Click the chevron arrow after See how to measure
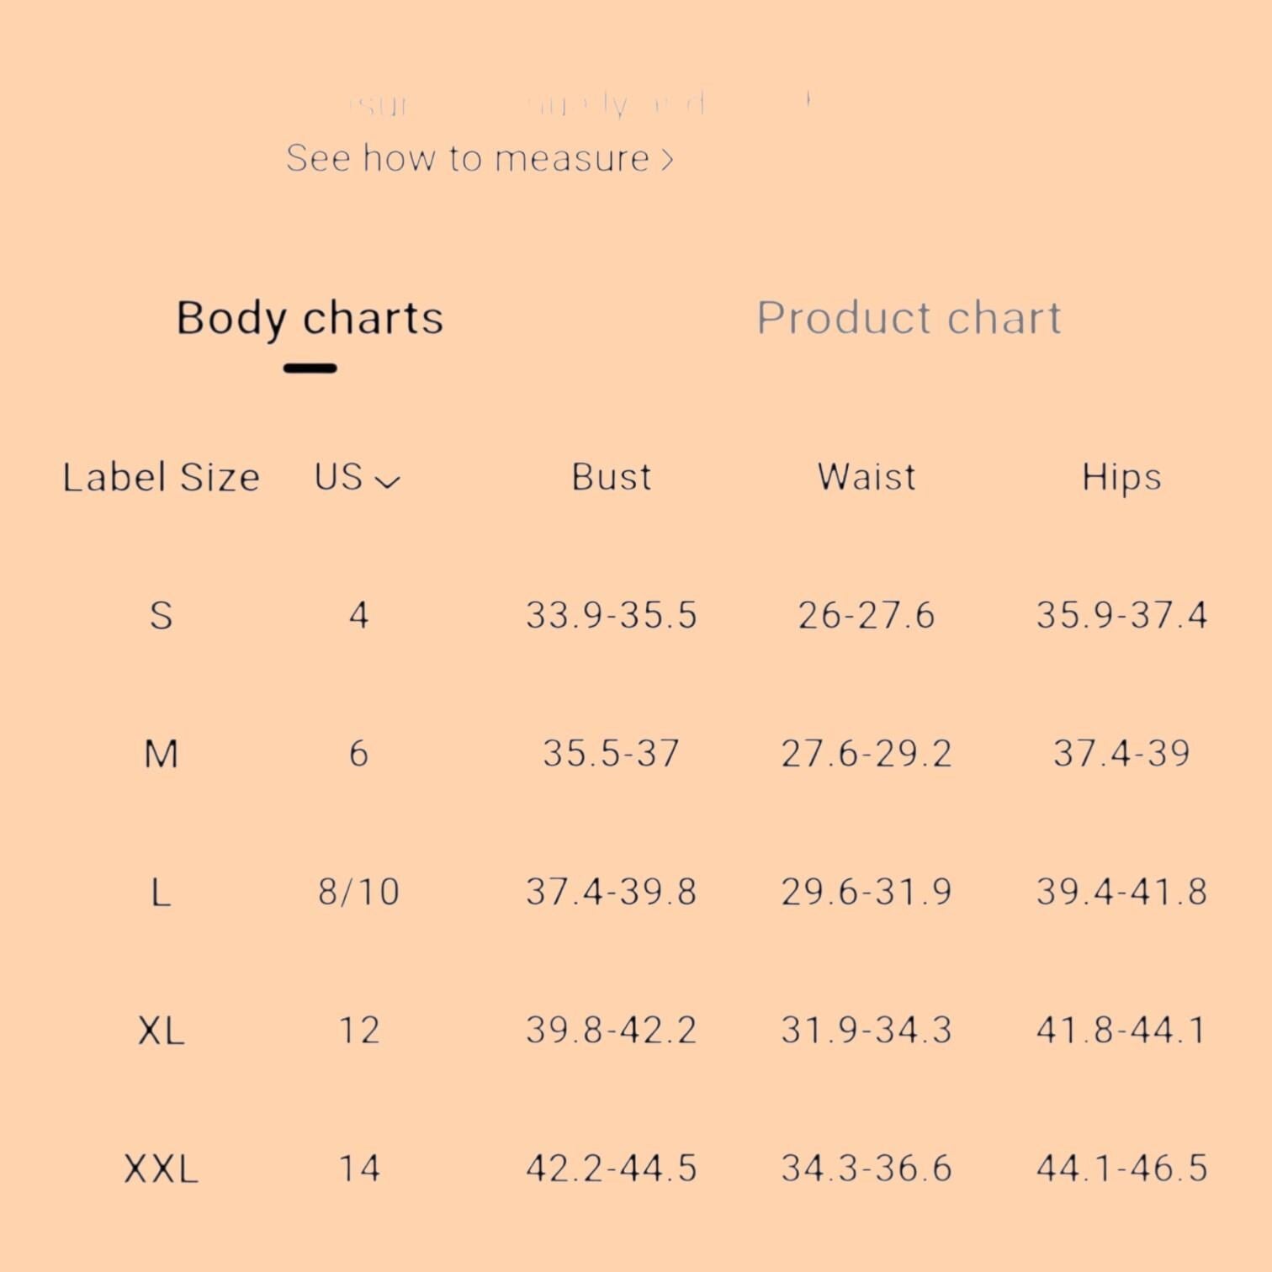The width and height of the screenshot is (1272, 1272). [667, 159]
